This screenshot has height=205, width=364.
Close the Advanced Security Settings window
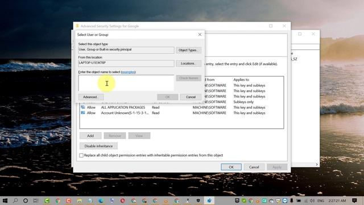click(284, 26)
